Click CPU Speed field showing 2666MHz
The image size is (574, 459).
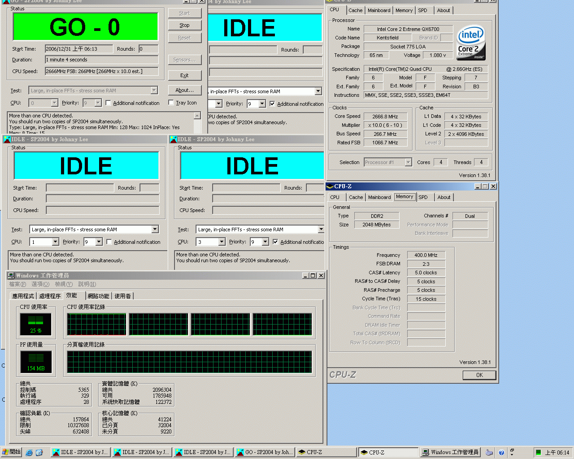click(101, 71)
